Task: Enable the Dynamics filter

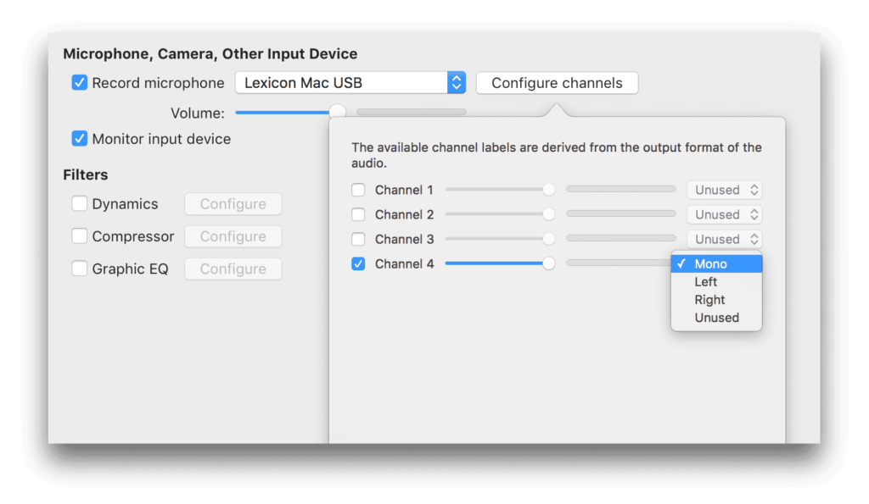Action: click(x=79, y=203)
